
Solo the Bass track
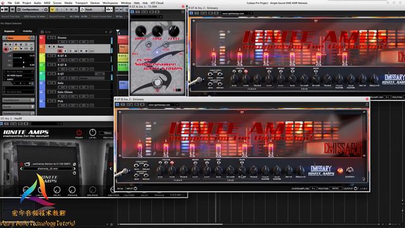(x=54, y=46)
